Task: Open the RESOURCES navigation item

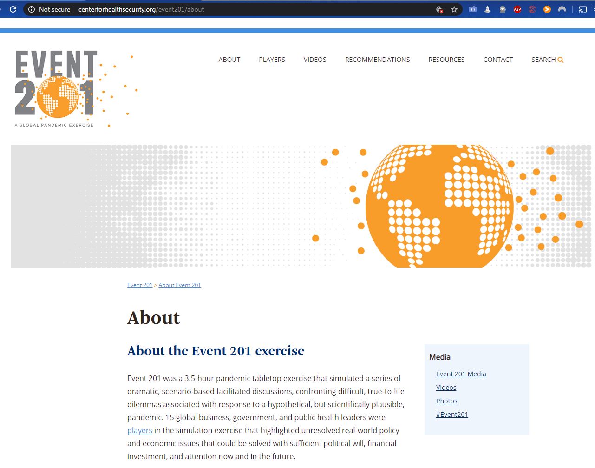Action: 446,60
